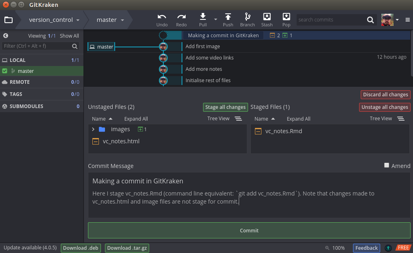Click the search commits magnifier icon
Screen dimensions: 413x253
[370, 20]
